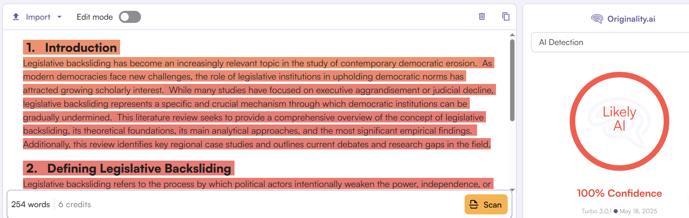This screenshot has width=689, height=218.
Task: Copy text with the copy icon
Action: click(506, 16)
